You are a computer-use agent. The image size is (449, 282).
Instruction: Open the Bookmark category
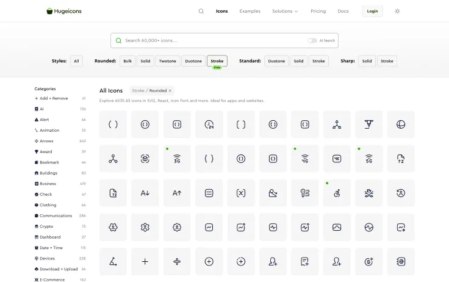coord(60,162)
